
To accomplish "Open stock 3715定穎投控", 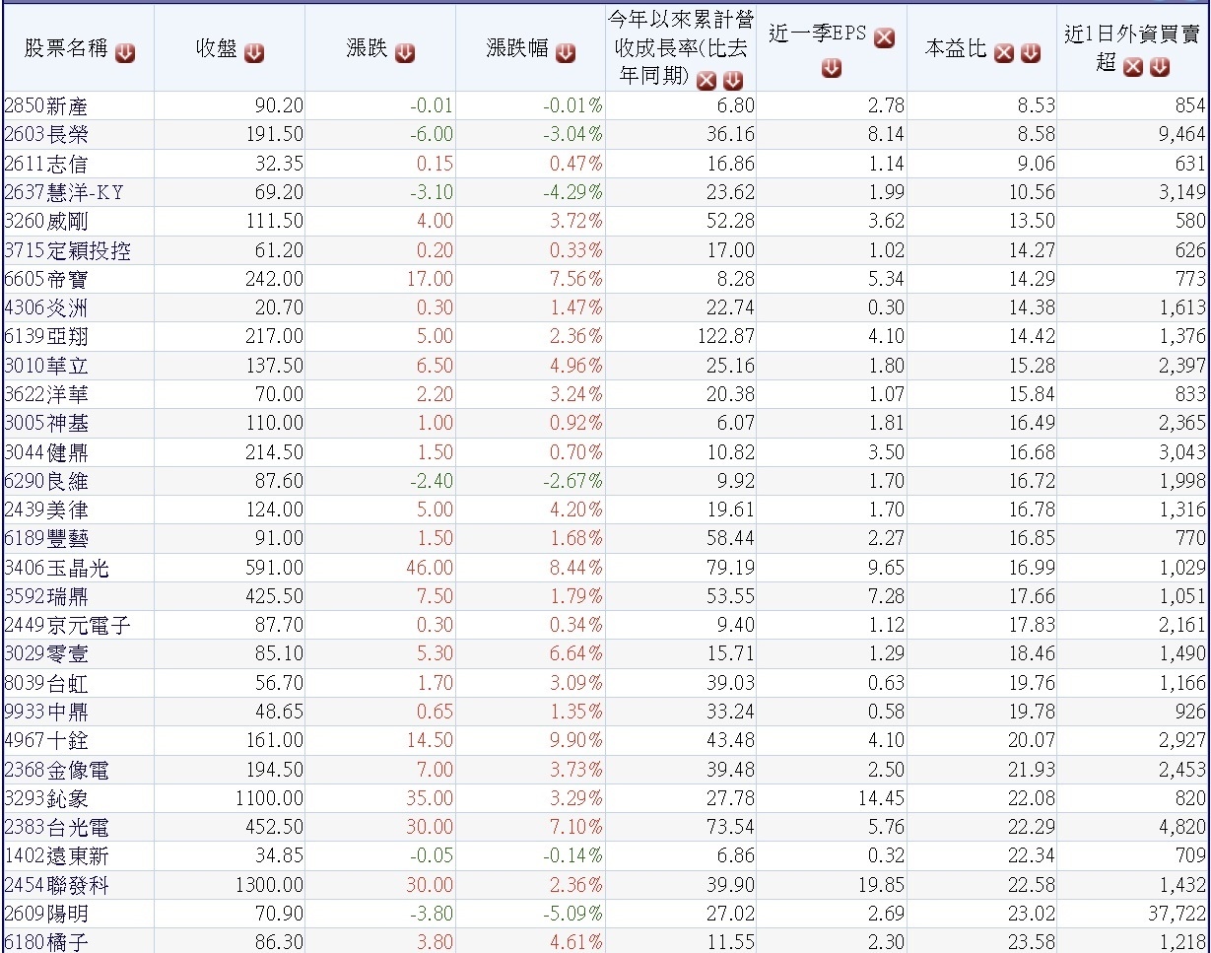I will [67, 251].
